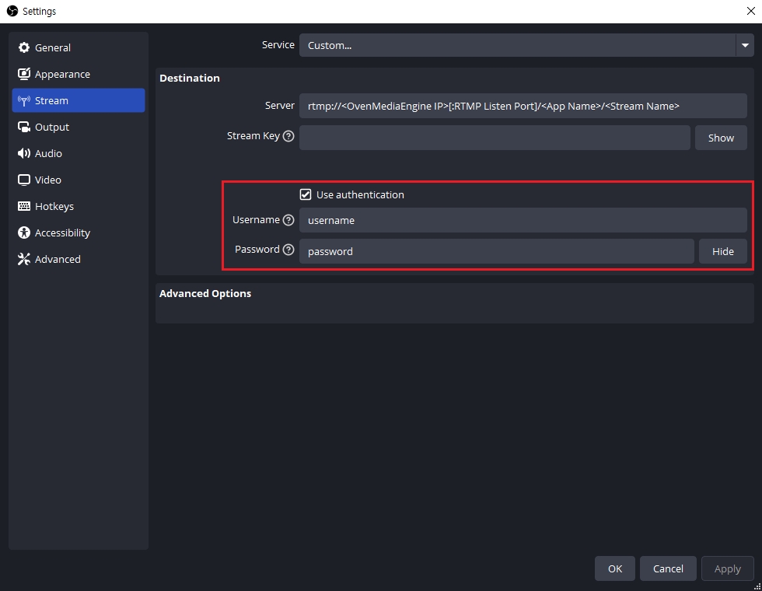Screen dimensions: 762x591
Task: Click the Appearance icon in sidebar
Action: click(24, 75)
